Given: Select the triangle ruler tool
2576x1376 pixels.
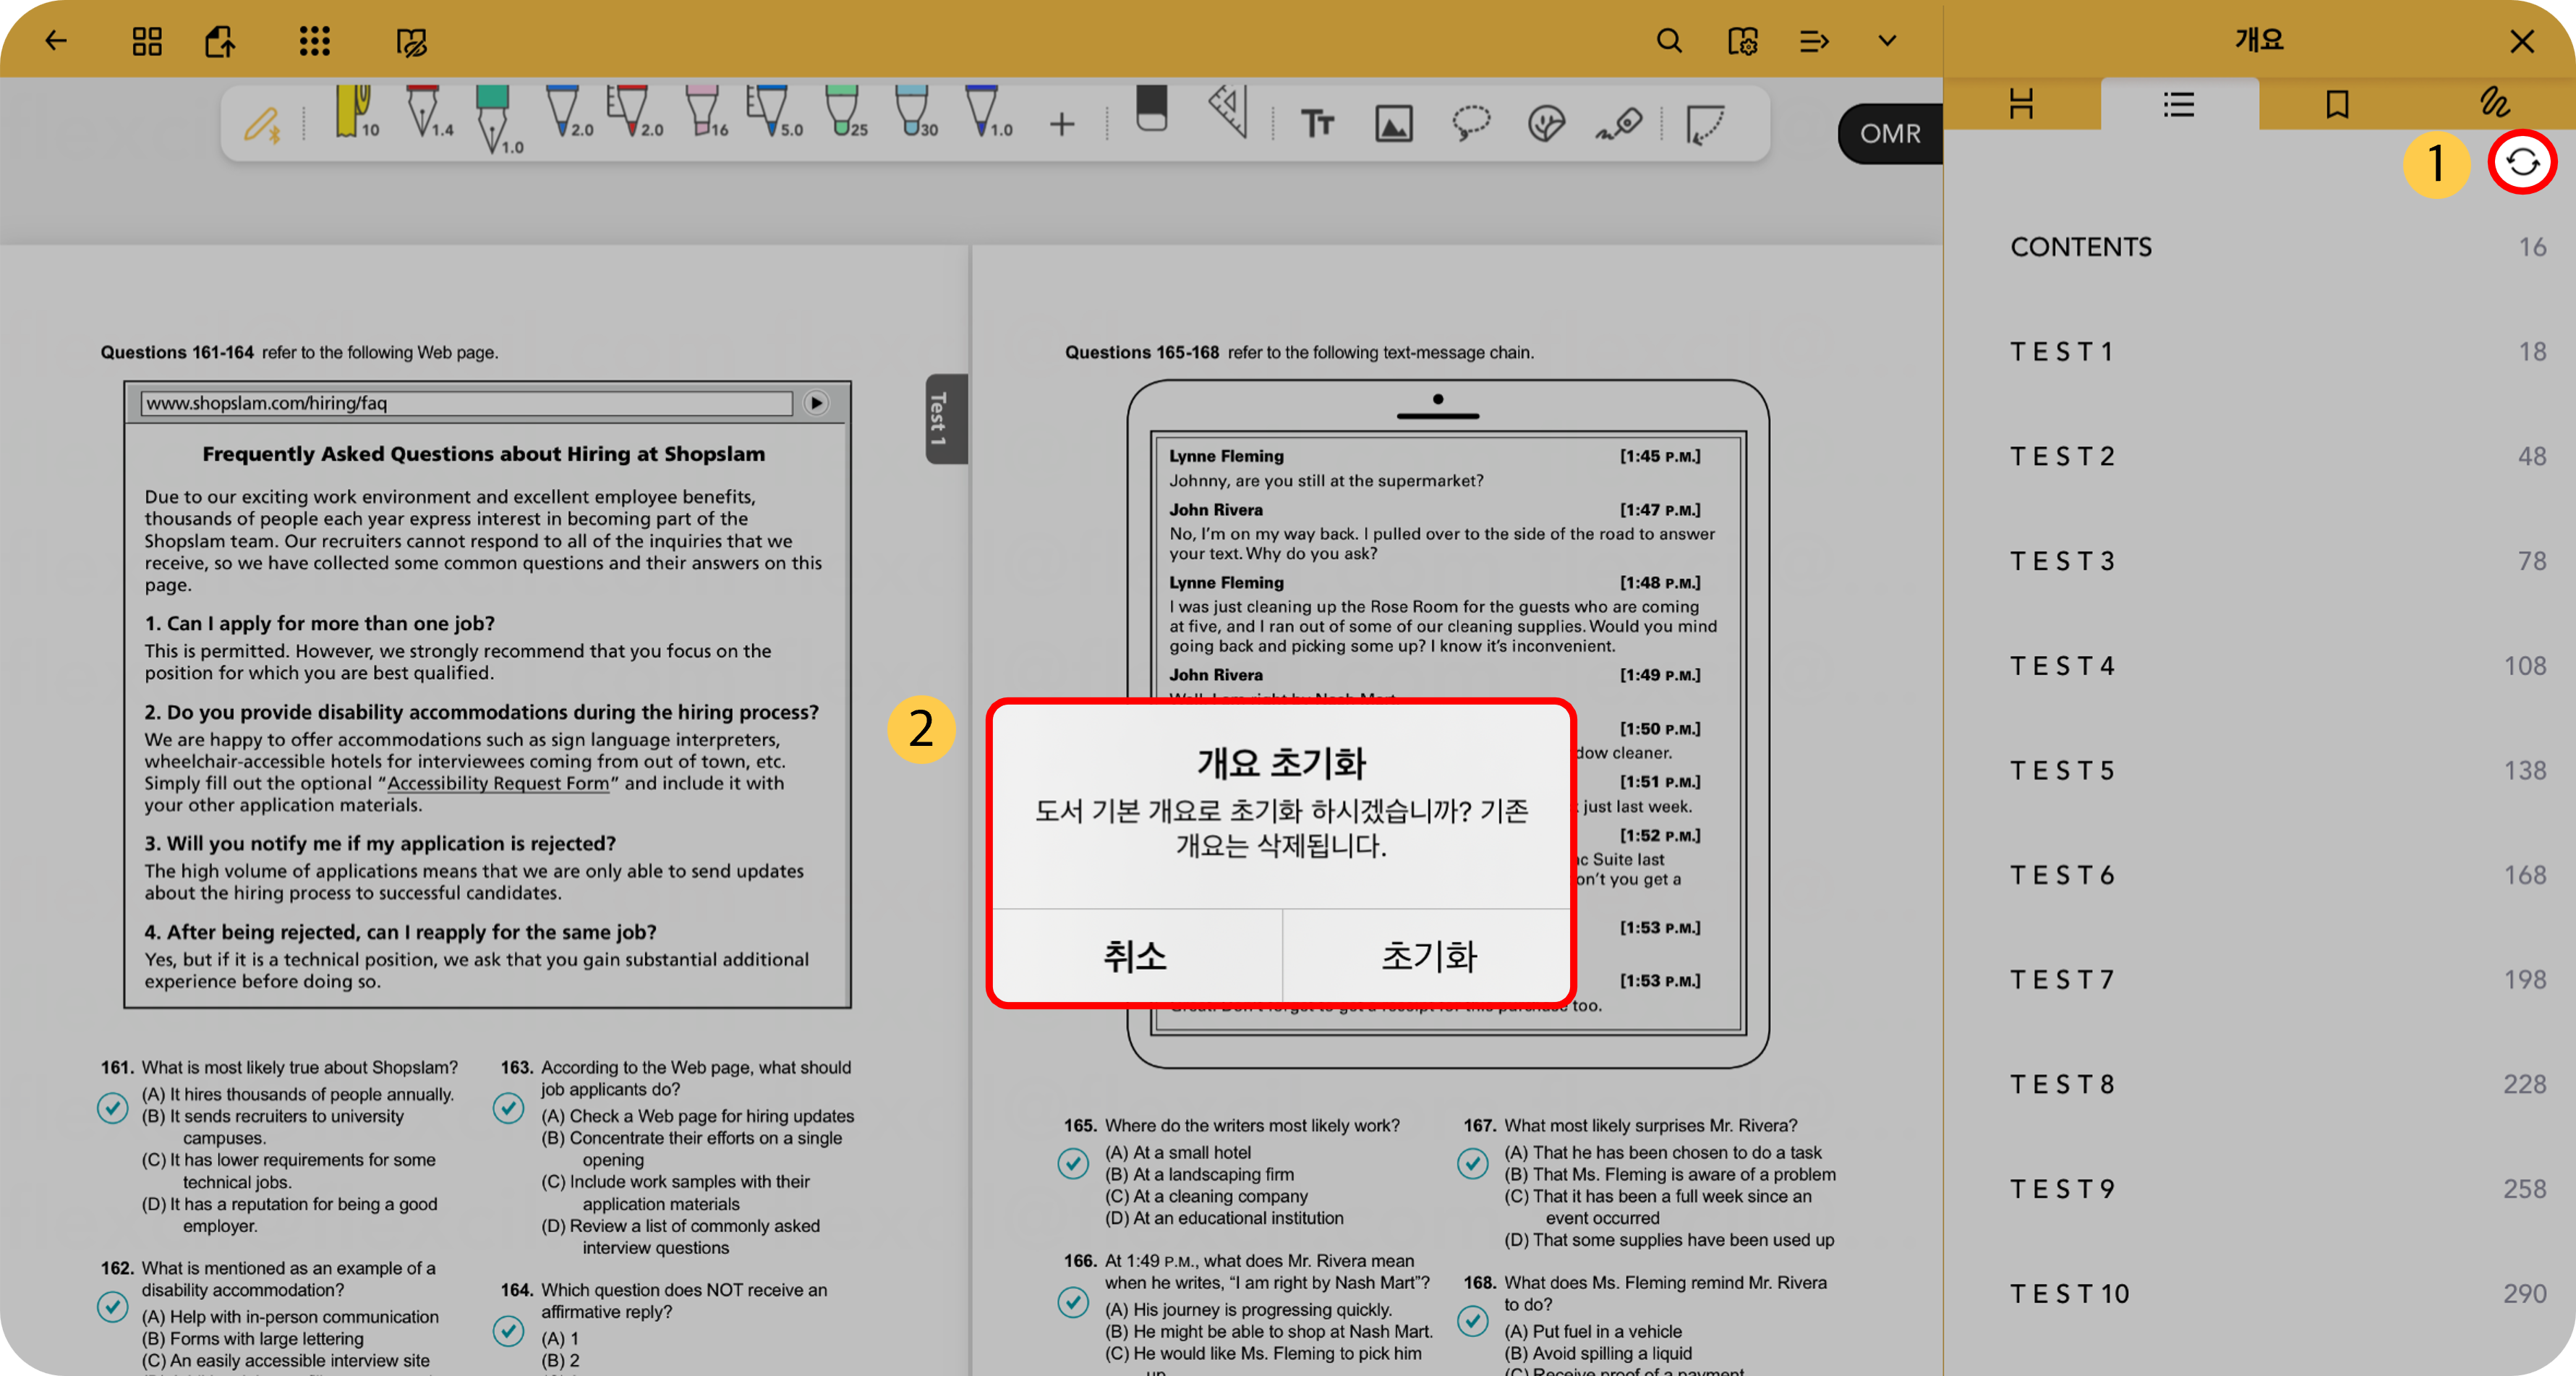Looking at the screenshot, I should [x=1229, y=111].
